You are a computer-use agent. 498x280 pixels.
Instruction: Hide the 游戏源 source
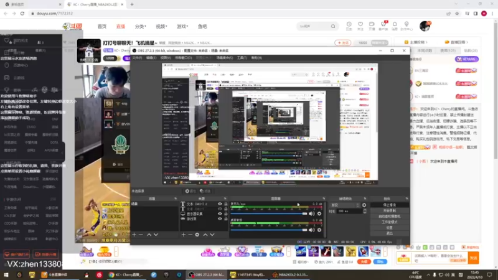pos(220,219)
